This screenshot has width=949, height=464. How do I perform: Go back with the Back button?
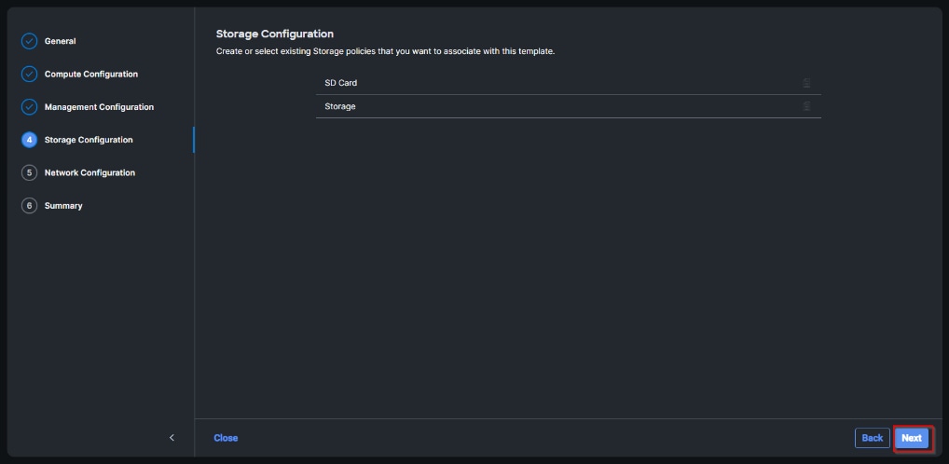pos(872,438)
